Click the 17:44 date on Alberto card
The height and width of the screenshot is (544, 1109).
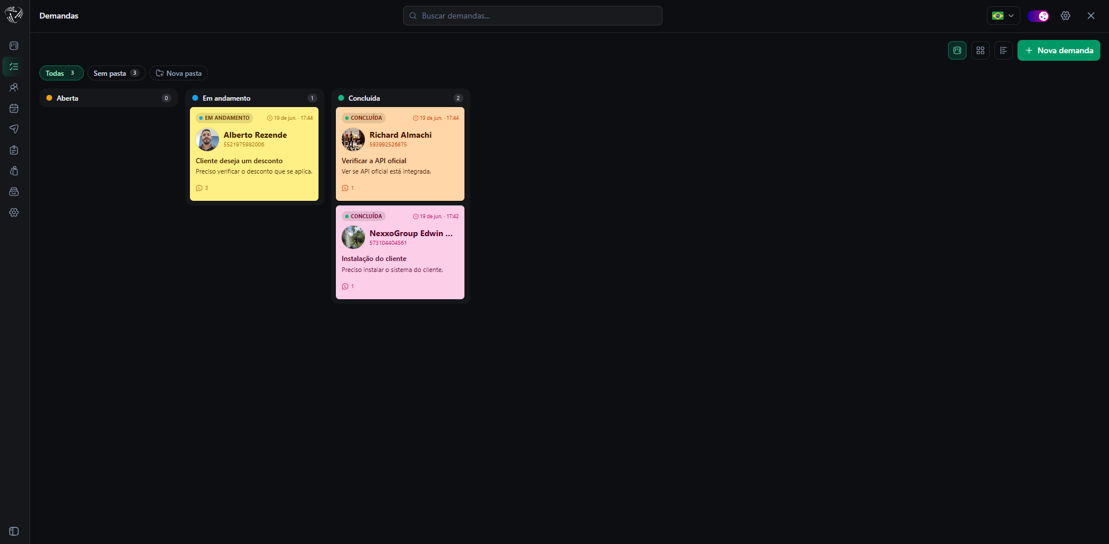click(x=290, y=118)
